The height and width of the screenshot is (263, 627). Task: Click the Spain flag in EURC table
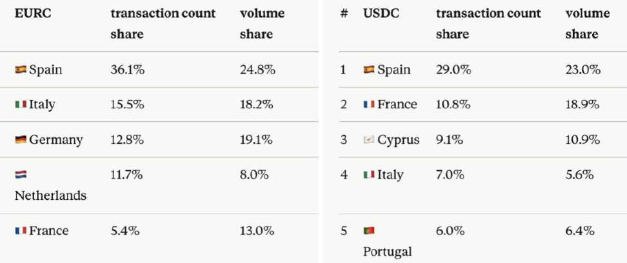click(21, 70)
